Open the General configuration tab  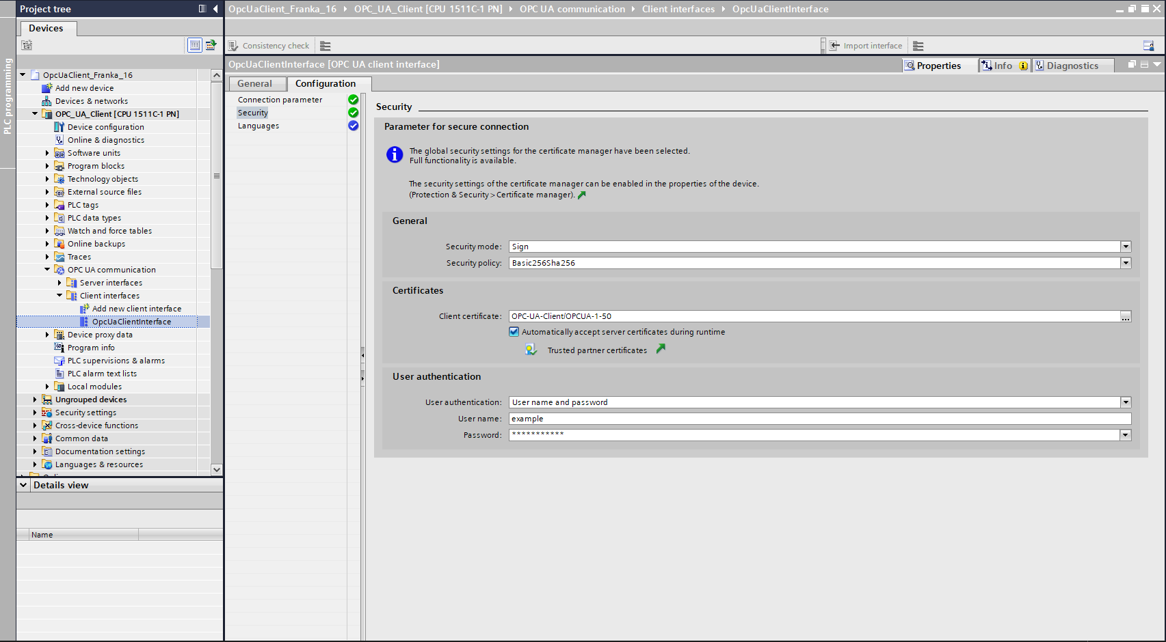256,83
